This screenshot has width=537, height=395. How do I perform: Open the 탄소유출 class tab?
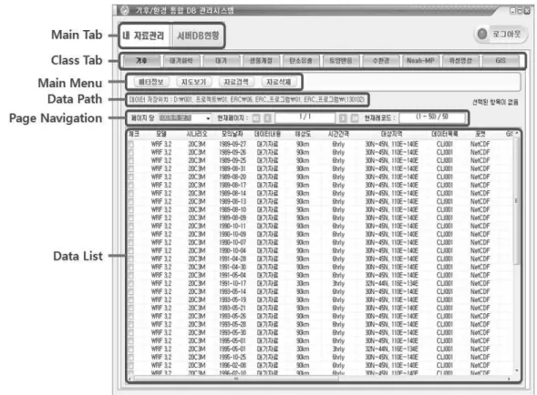point(300,61)
